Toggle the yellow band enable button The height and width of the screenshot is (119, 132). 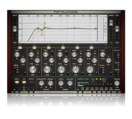coord(48,47)
